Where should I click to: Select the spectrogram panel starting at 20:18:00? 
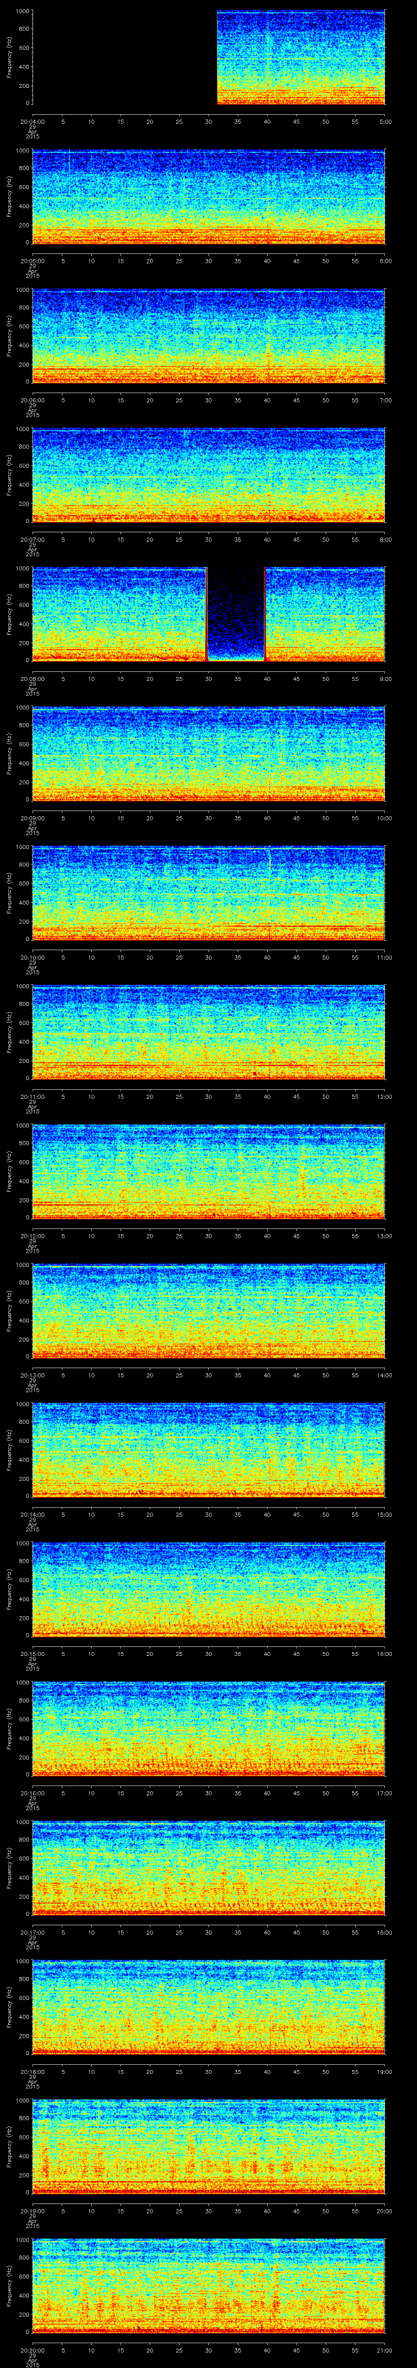tap(209, 2007)
